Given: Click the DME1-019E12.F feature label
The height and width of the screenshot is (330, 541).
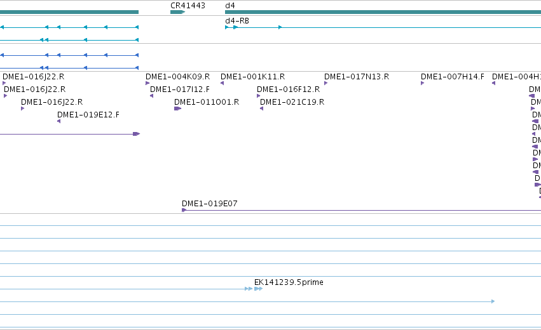Looking at the screenshot, I should click(88, 115).
